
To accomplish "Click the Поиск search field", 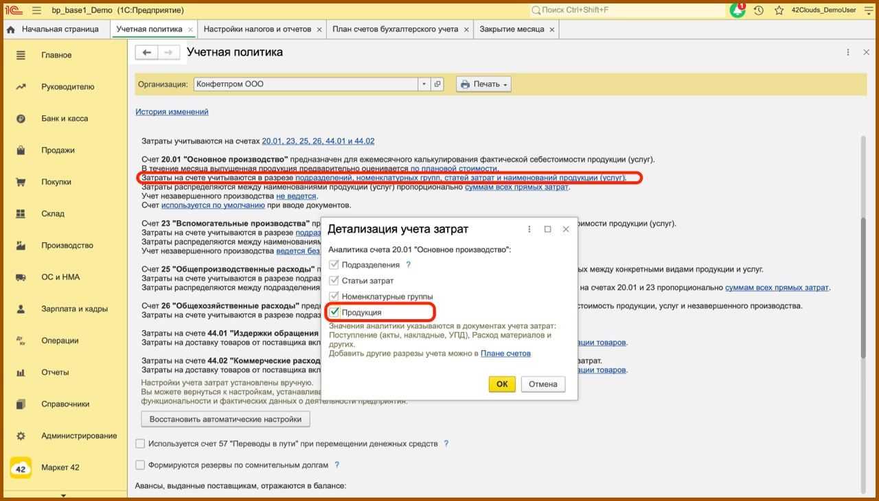I will (x=627, y=10).
